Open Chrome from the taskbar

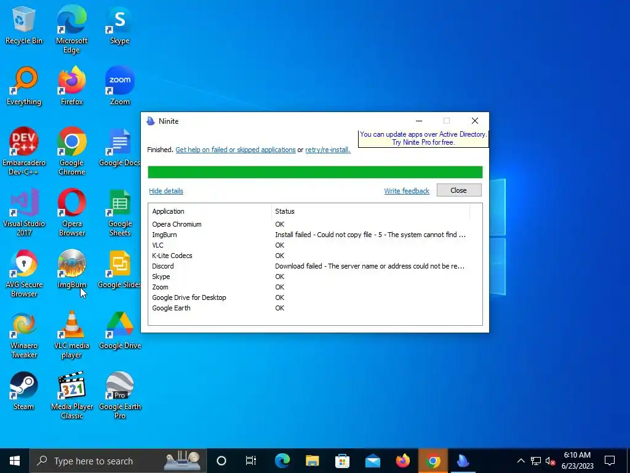[x=433, y=461]
